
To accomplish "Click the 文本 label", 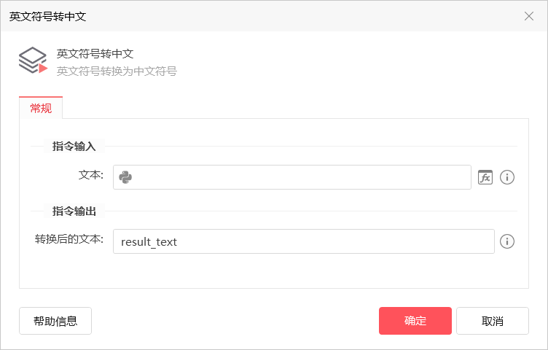I will click(91, 175).
